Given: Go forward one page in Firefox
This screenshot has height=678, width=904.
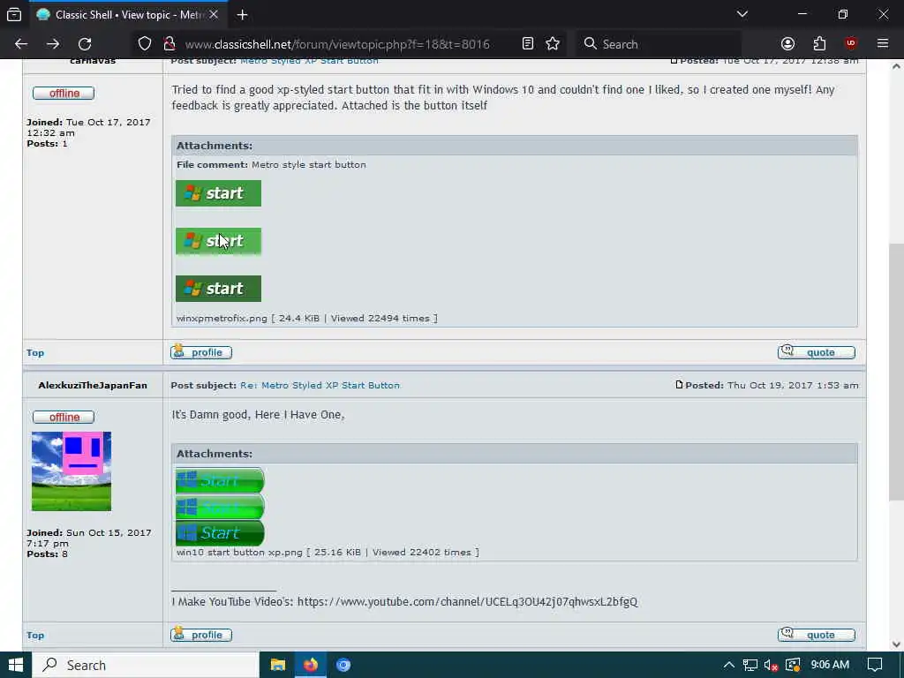Looking at the screenshot, I should [x=53, y=44].
